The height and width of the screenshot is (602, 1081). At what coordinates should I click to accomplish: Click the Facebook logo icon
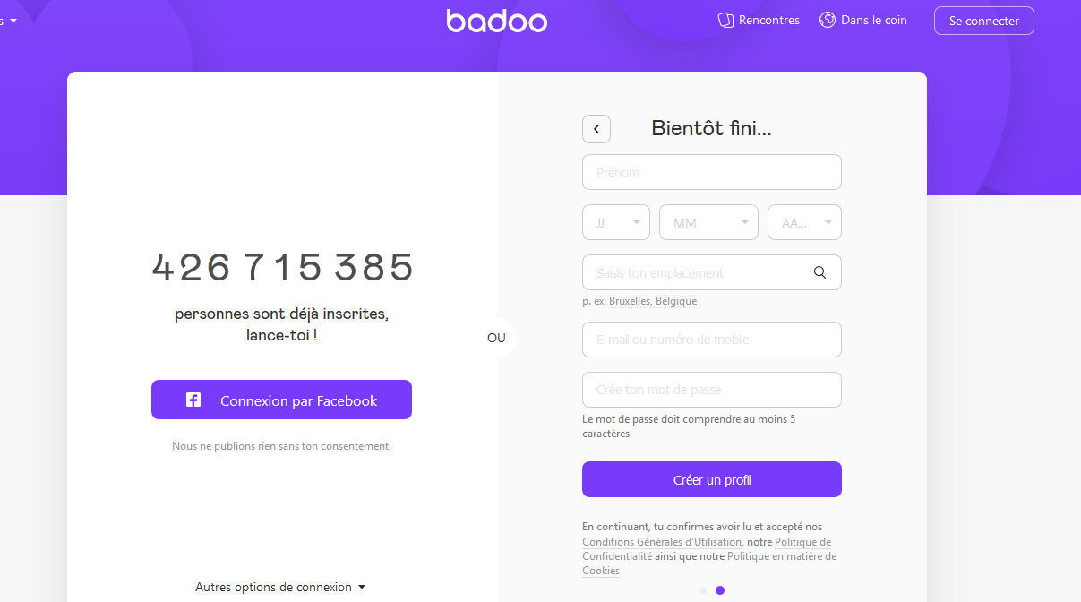(193, 400)
